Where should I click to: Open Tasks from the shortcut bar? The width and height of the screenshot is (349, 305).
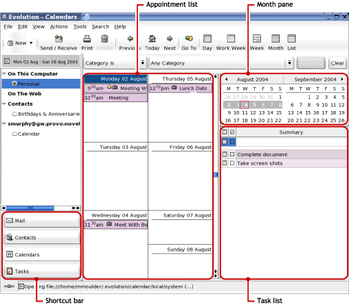pos(42,271)
